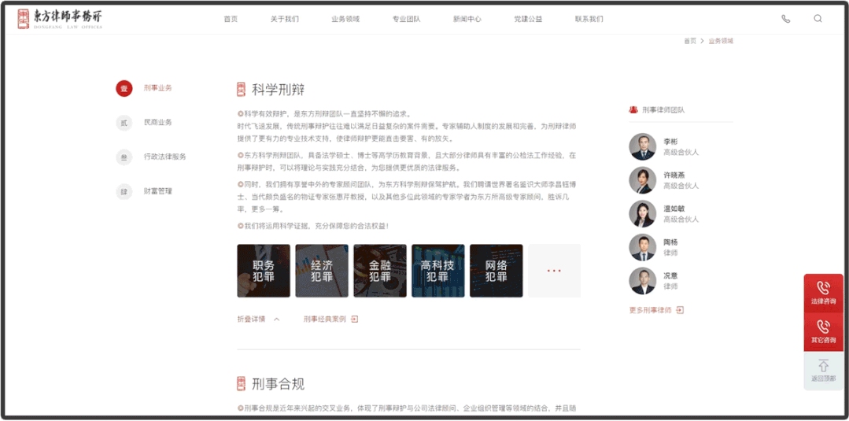The height and width of the screenshot is (421, 849).
Task: Select the 贰 circle icon for 民商业务
Action: click(124, 123)
